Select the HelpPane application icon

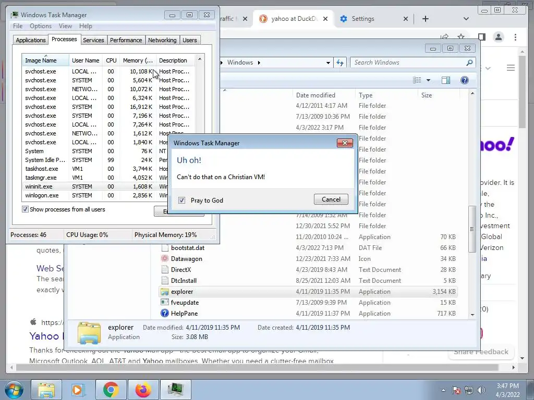(x=165, y=313)
